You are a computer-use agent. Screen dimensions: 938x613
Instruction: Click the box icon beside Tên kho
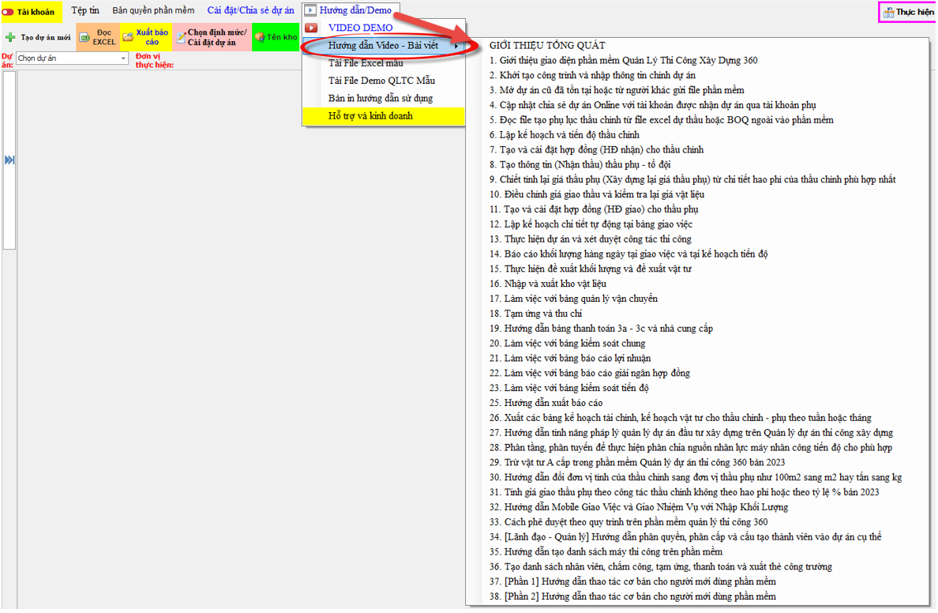tap(260, 37)
